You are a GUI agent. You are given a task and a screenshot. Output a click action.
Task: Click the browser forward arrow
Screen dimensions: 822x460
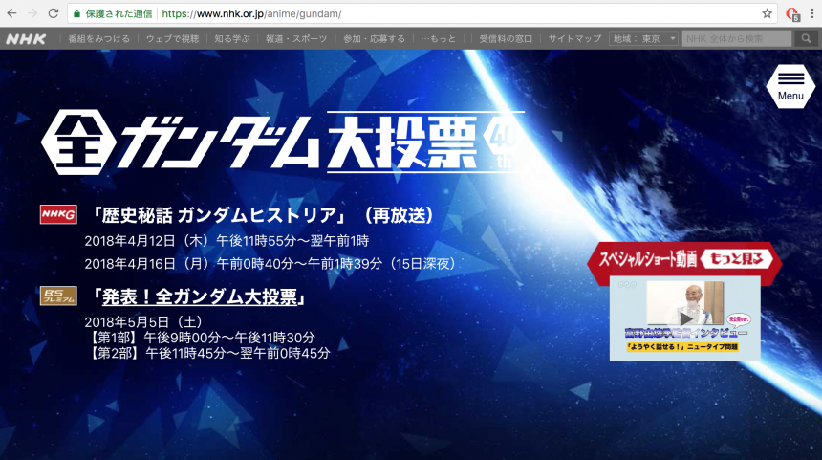pyautogui.click(x=32, y=13)
